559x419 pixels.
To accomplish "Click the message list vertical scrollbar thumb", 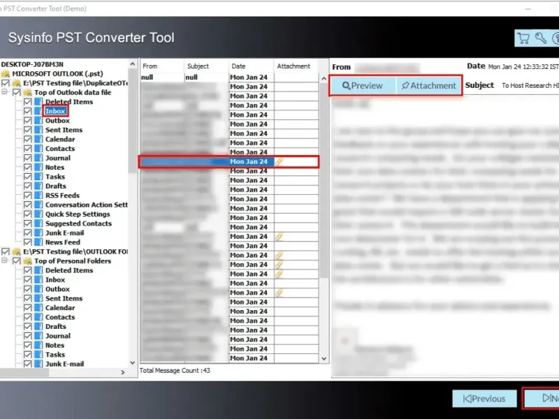I will click(324, 180).
